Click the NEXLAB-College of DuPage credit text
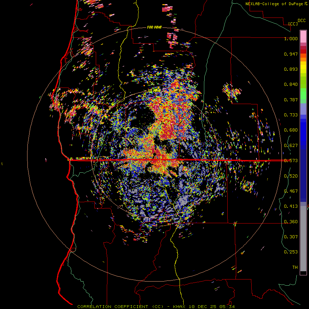 (x=274, y=4)
